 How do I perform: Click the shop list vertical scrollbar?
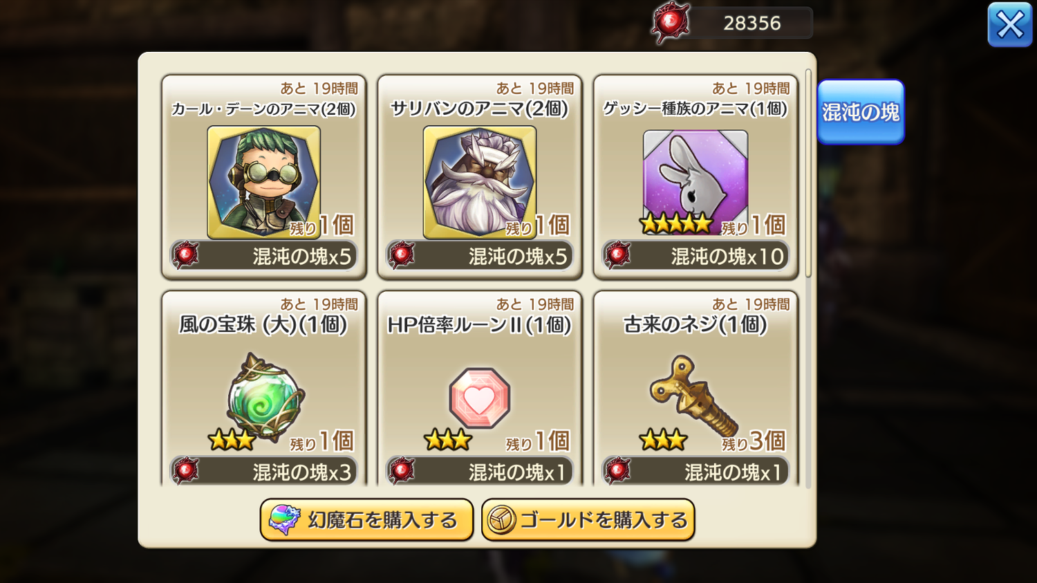coord(808,174)
